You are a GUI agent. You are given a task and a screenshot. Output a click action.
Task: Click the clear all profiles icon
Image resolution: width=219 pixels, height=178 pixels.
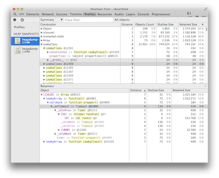[x=22, y=20]
